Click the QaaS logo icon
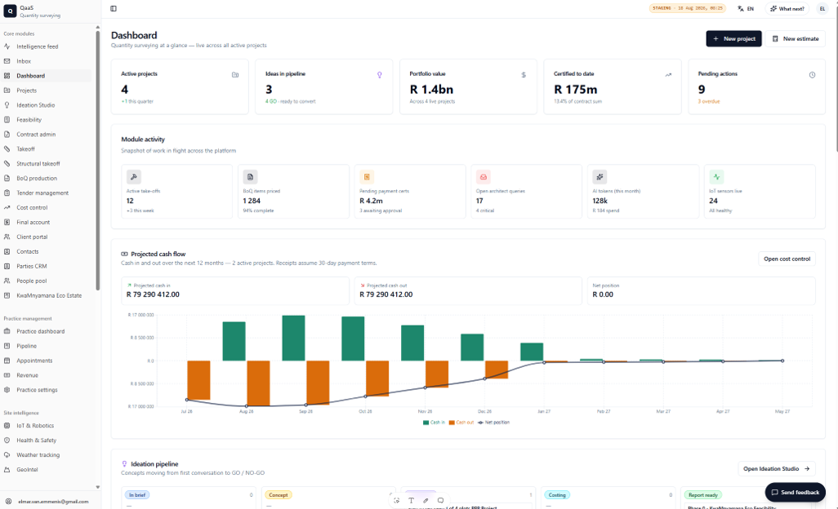 coord(10,10)
